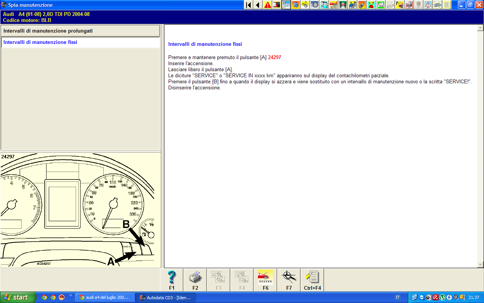Image resolution: width=484 pixels, height=303 pixels.
Task: Open the red warning triangle icon
Action: click(267, 5)
